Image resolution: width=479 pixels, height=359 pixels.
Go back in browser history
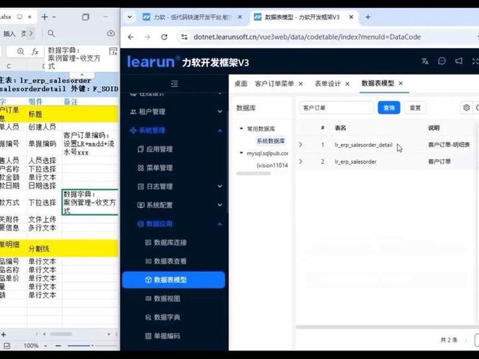(x=131, y=37)
